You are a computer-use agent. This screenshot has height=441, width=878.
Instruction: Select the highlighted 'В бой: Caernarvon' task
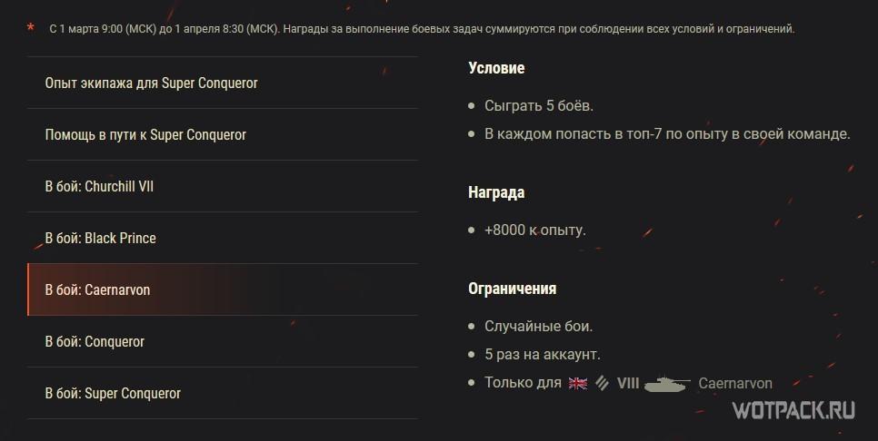pos(97,290)
